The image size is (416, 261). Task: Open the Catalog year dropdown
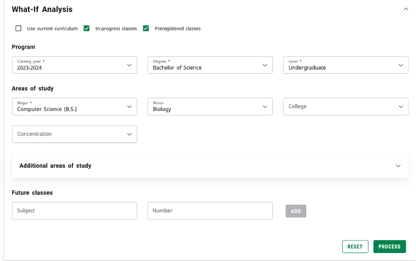74,65
